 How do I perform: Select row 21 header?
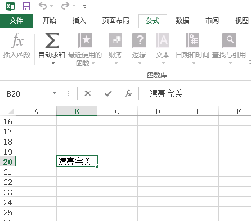point(8,172)
